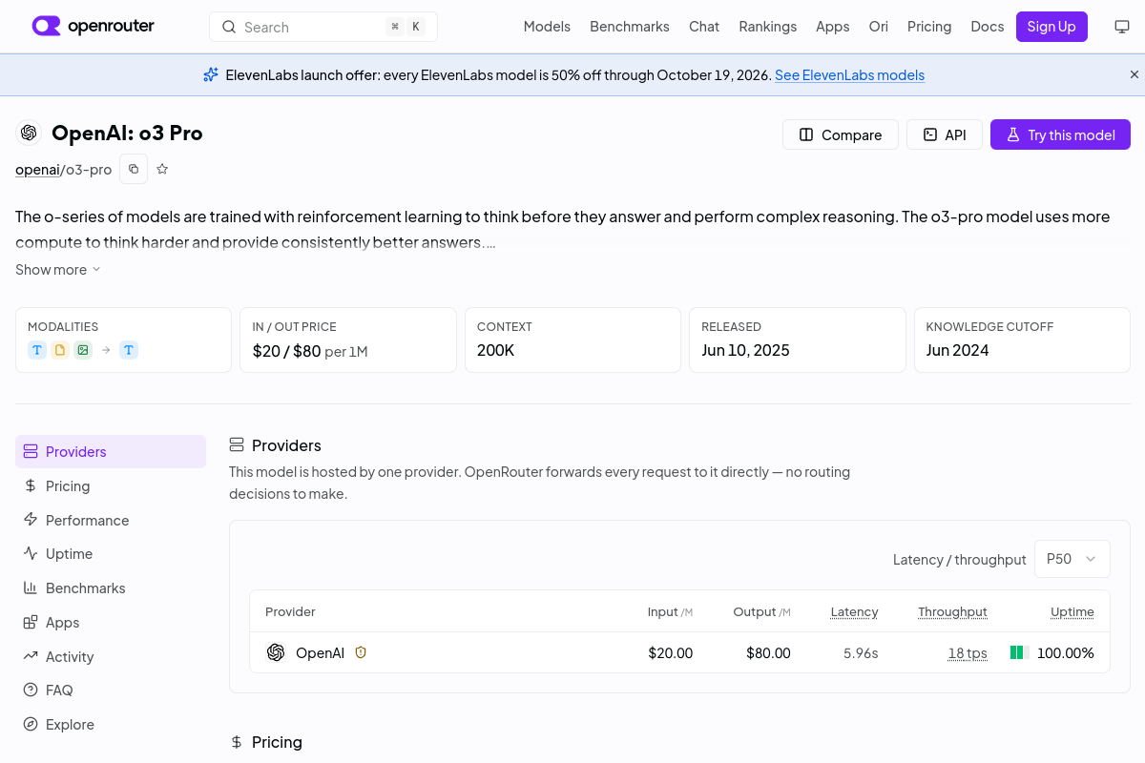Select Pricing in the sidebar
The image size is (1145, 763).
111,486
